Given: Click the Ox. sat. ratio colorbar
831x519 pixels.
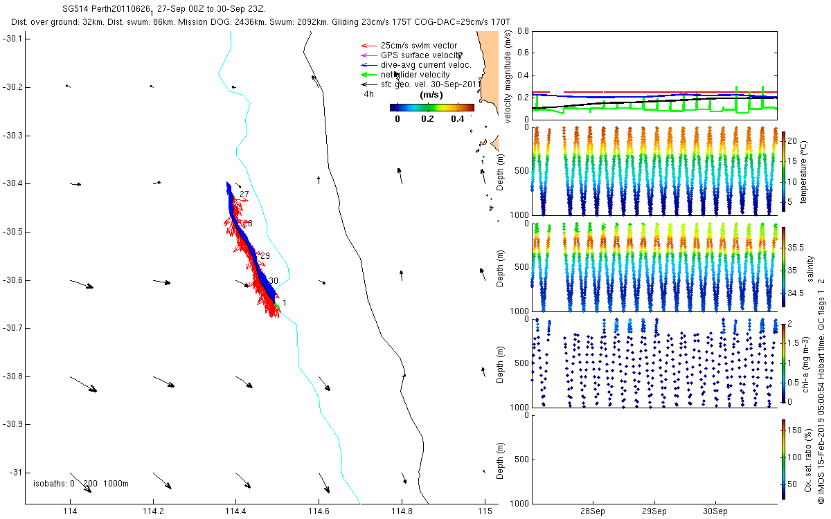Looking at the screenshot, I should pyautogui.click(x=783, y=459).
